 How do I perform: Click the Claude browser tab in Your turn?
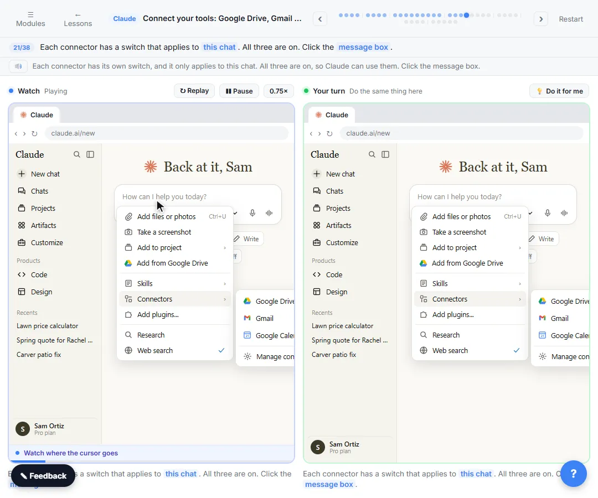pyautogui.click(x=332, y=115)
